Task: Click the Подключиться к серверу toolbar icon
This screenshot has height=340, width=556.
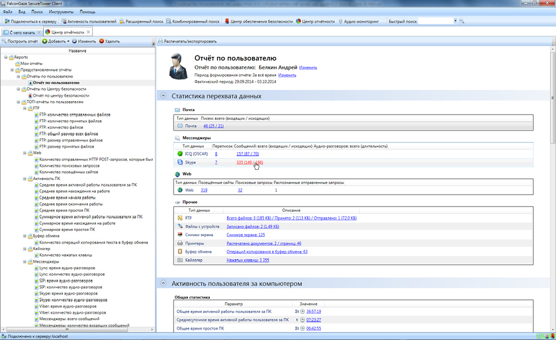Action: 6,21
